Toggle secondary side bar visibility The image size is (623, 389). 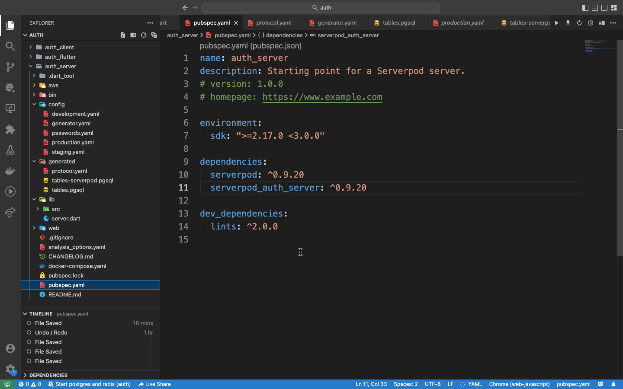604,8
